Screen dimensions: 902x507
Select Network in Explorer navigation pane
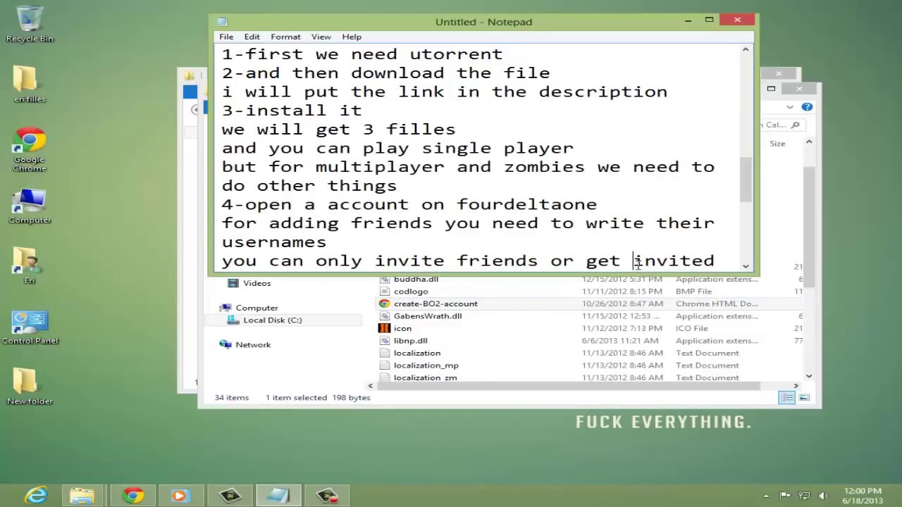(x=253, y=345)
